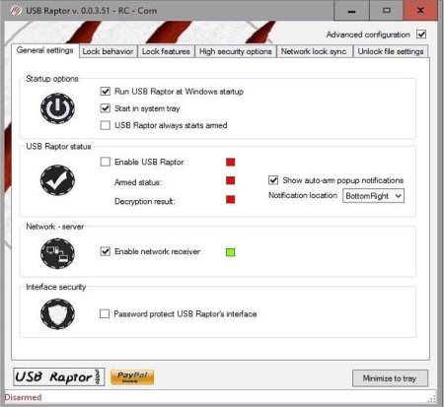Click the window resize grip in status bar
This screenshot has width=444, height=407.
click(431, 399)
